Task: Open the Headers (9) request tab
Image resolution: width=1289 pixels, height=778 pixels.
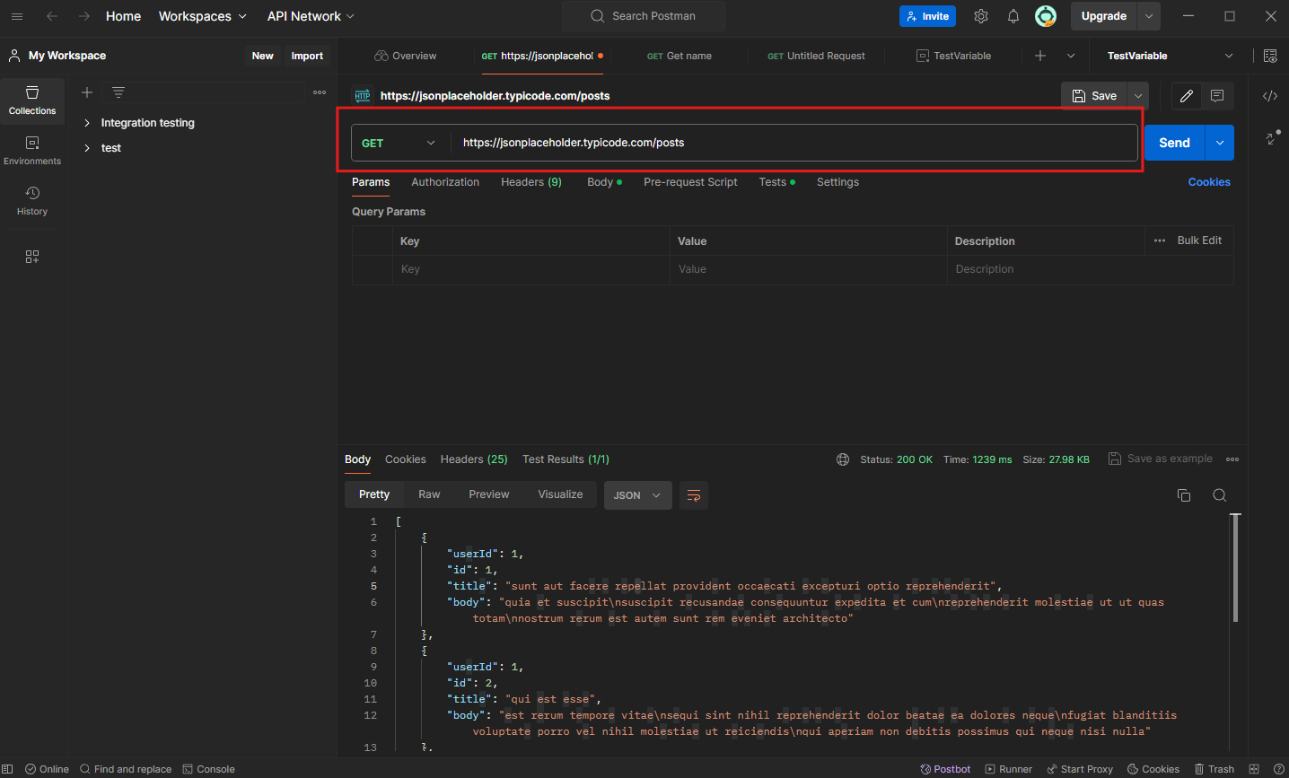Action: [x=531, y=182]
